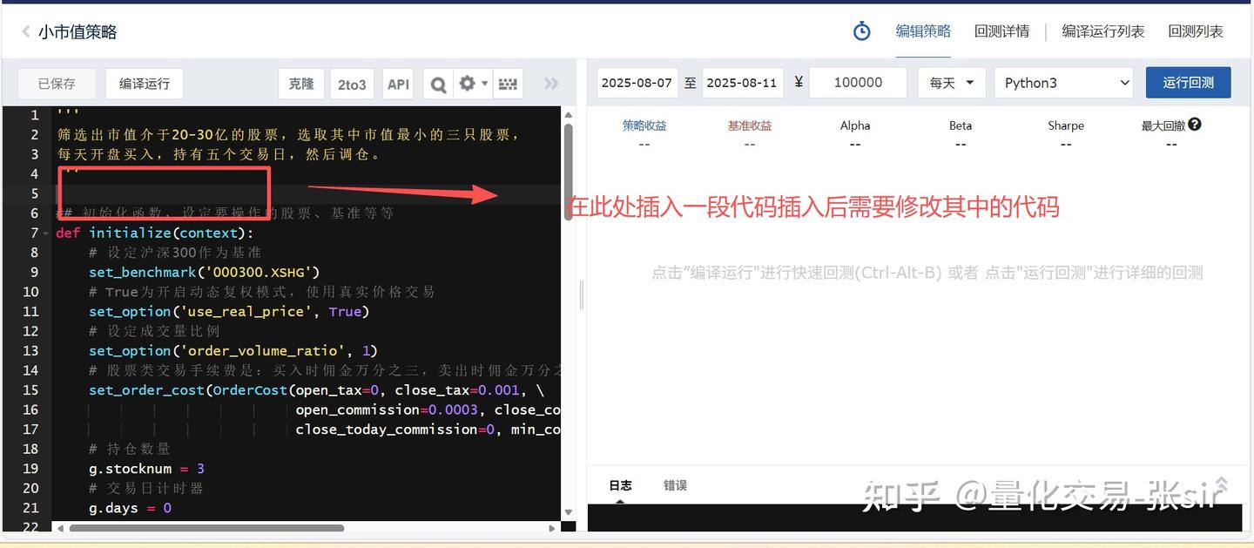
Task: Click scroll-right arrow of horizontal scrollbar
Action: pos(552,528)
